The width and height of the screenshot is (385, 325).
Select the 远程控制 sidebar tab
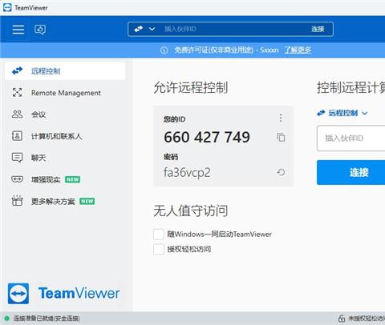[65, 71]
